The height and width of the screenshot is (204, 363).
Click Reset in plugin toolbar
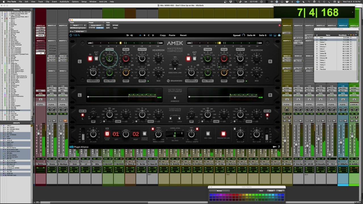(183, 35)
